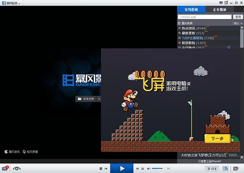Select the 热点资讯 (4544) list entry
This screenshot has width=244, height=173.
194,28
